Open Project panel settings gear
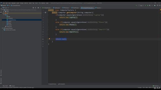 (38, 8)
